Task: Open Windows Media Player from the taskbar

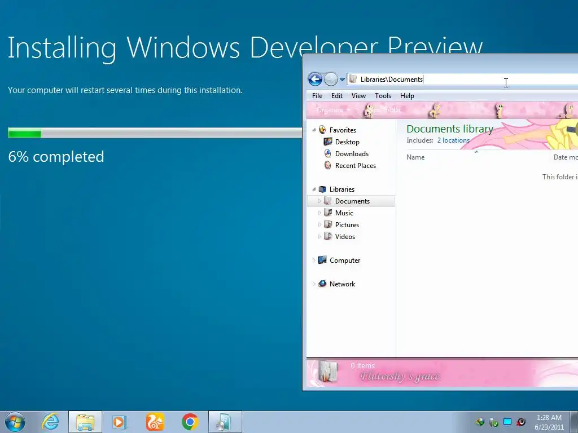Action: (x=120, y=422)
